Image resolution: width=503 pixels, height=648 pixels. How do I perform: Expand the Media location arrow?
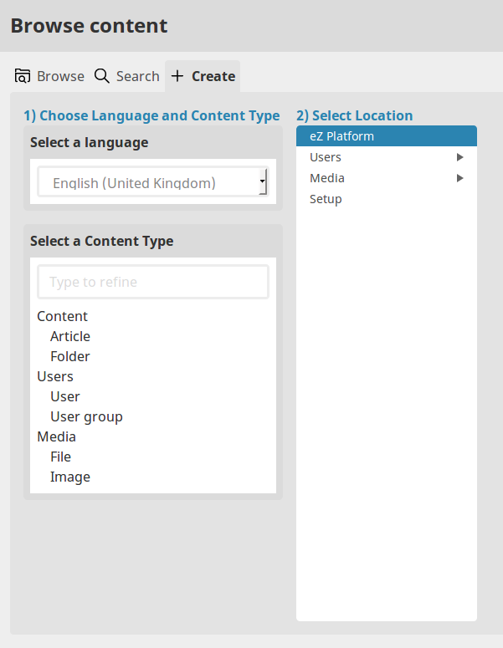click(459, 178)
